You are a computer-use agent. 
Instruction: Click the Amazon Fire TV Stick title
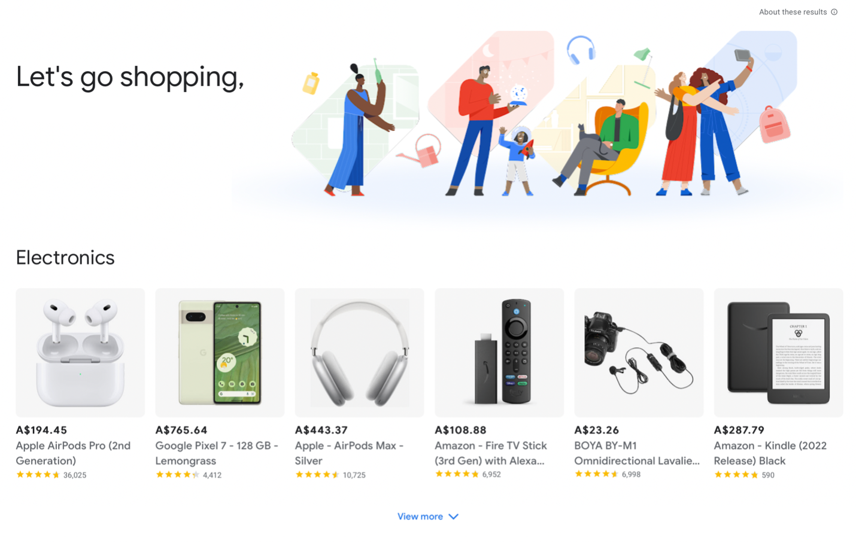click(491, 453)
